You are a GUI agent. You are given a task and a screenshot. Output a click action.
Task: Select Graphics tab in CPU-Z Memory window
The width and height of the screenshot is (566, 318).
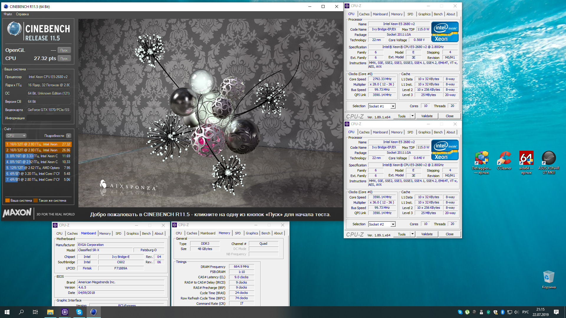pos(252,233)
